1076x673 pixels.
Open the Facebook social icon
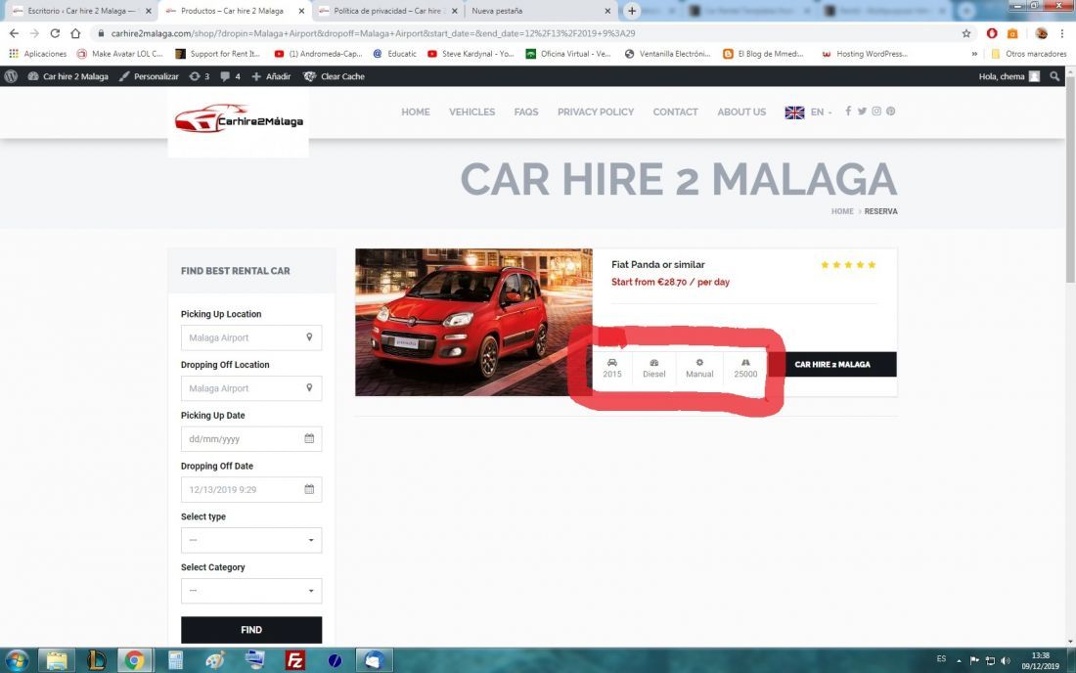click(x=848, y=112)
